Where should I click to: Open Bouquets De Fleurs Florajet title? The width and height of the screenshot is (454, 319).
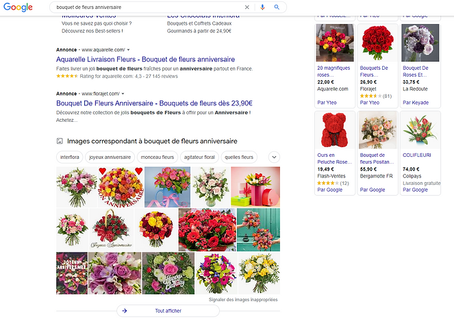pyautogui.click(x=374, y=71)
